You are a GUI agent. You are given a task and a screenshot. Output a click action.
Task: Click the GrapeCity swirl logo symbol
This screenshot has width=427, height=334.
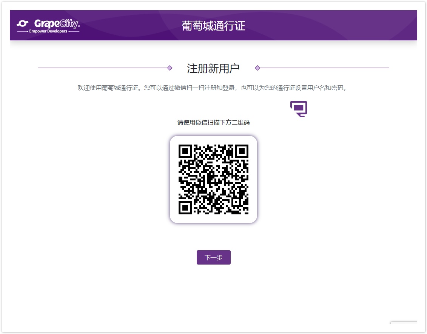23,24
